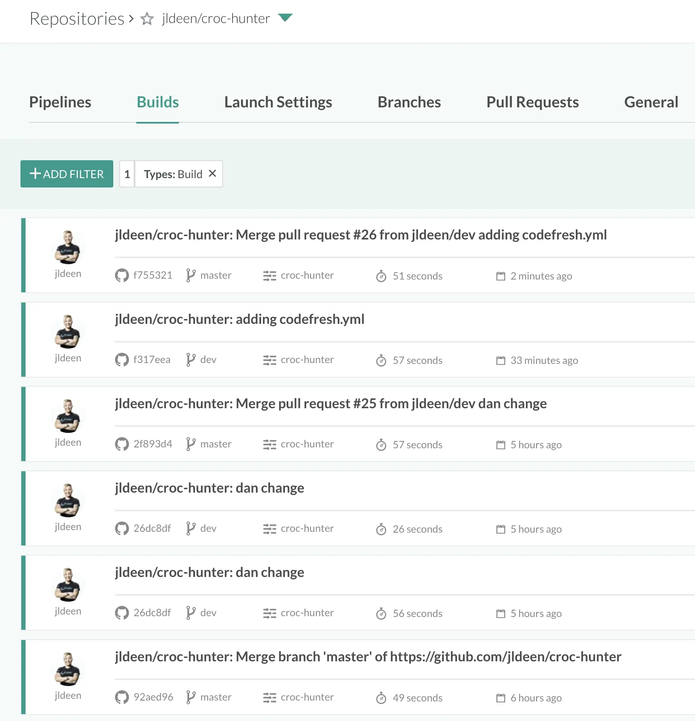Click GitHub icon next to commit 2f893d4
Viewport: 695px width, 721px height.
[x=122, y=444]
